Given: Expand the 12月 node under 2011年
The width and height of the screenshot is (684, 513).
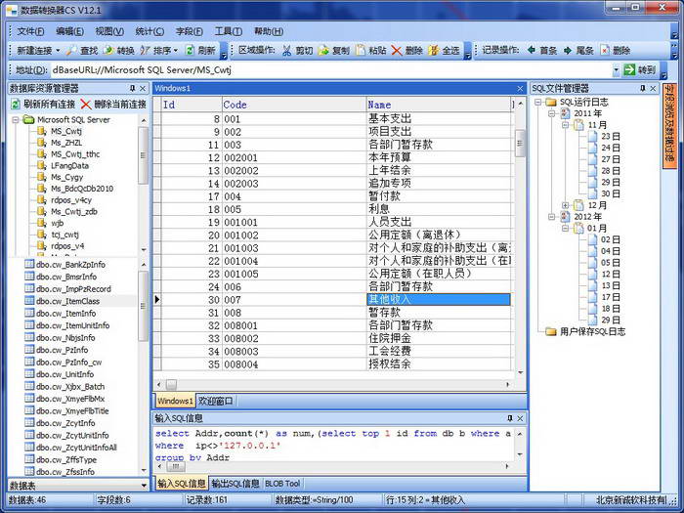Looking at the screenshot, I should click(x=567, y=205).
